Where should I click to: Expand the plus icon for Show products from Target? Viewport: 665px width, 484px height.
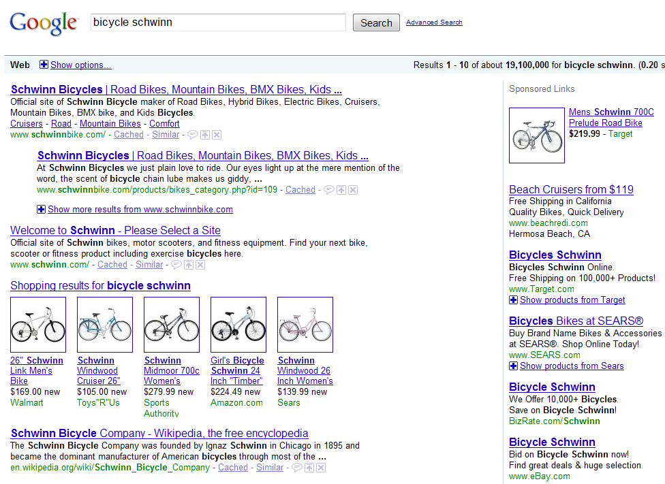[514, 300]
